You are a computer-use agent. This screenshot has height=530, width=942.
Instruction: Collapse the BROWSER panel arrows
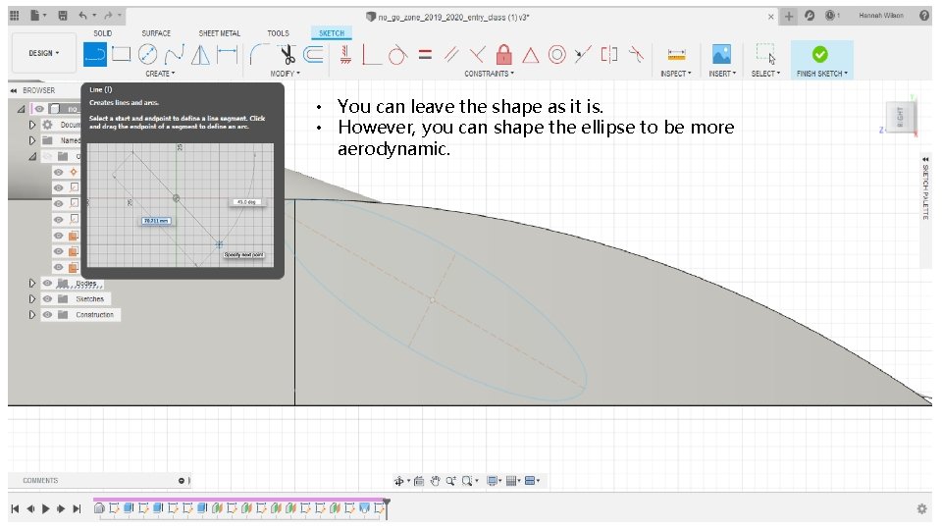tap(13, 90)
